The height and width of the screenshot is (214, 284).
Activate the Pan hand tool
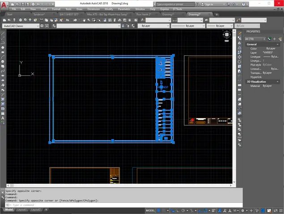pyautogui.click(x=84, y=20)
